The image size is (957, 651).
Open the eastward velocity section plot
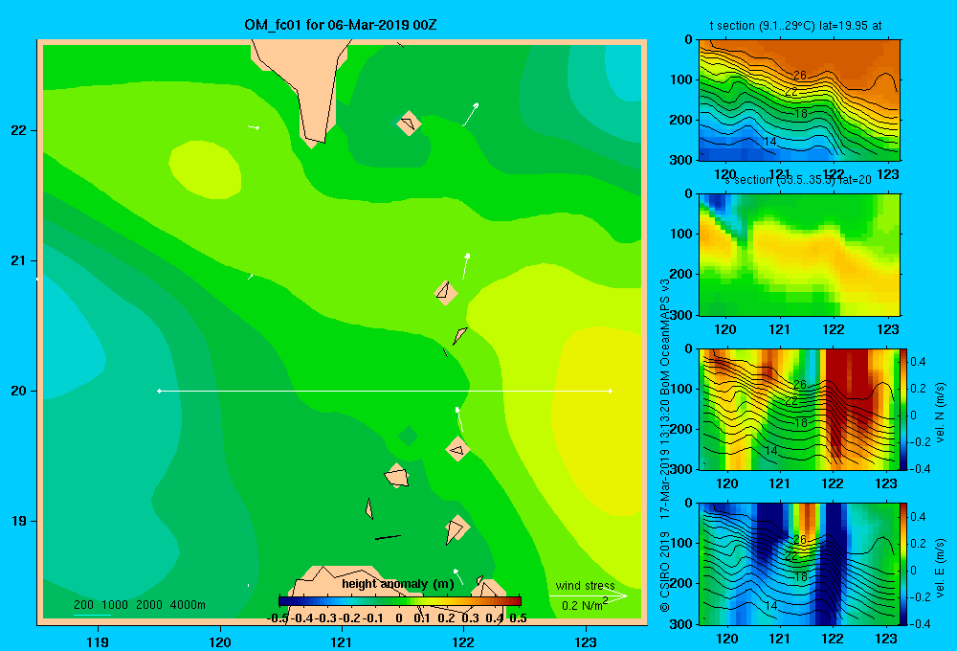pos(799,564)
